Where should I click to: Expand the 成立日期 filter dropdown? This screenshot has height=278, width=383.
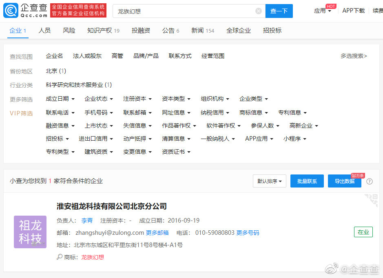click(60, 99)
